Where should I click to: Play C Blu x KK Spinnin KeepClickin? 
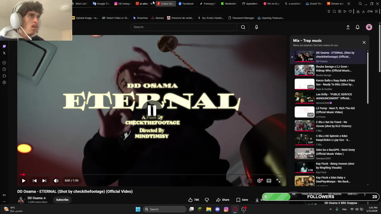[x=328, y=140]
